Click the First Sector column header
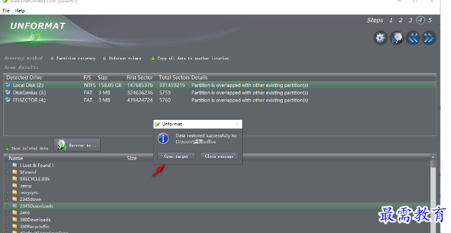Viewport: 451px width, 233px height. tap(139, 77)
